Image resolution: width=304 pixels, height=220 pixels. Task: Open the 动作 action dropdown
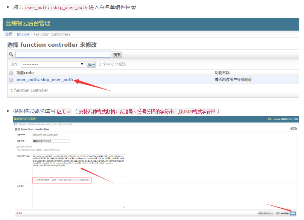click(53, 64)
